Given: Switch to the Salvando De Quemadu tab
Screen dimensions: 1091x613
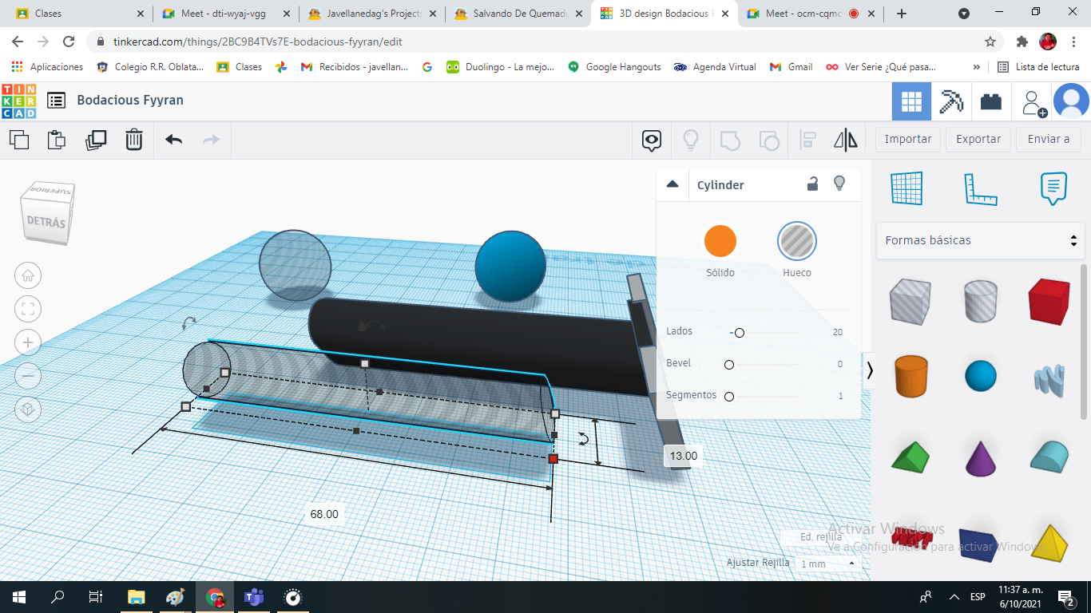Looking at the screenshot, I should pyautogui.click(x=518, y=14).
